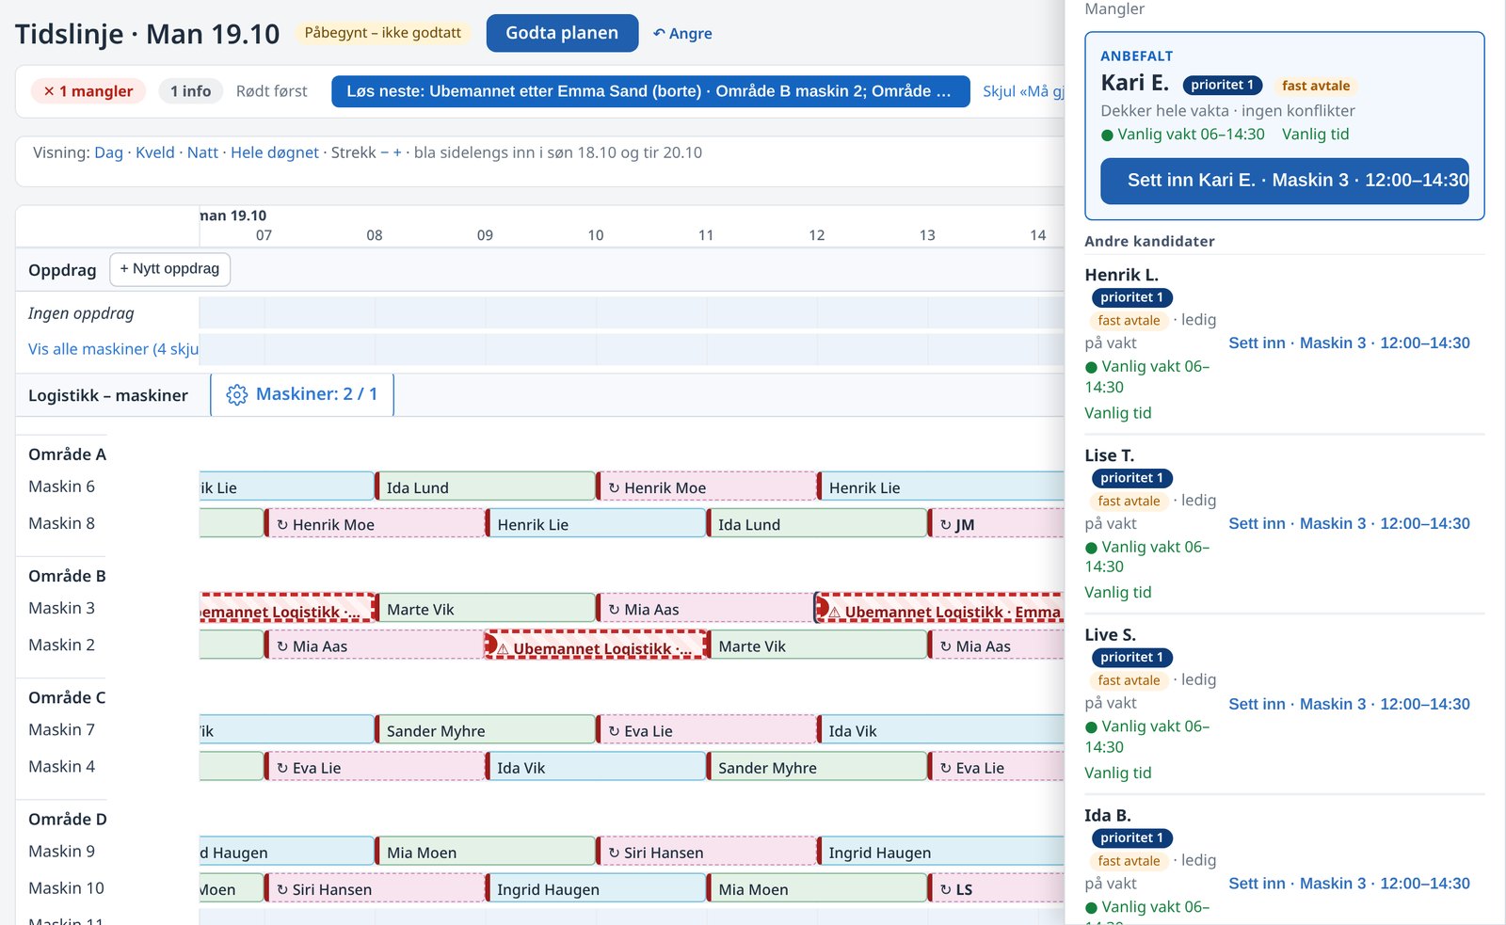1506x925 pixels.
Task: Switch view to Dag
Action: click(108, 152)
